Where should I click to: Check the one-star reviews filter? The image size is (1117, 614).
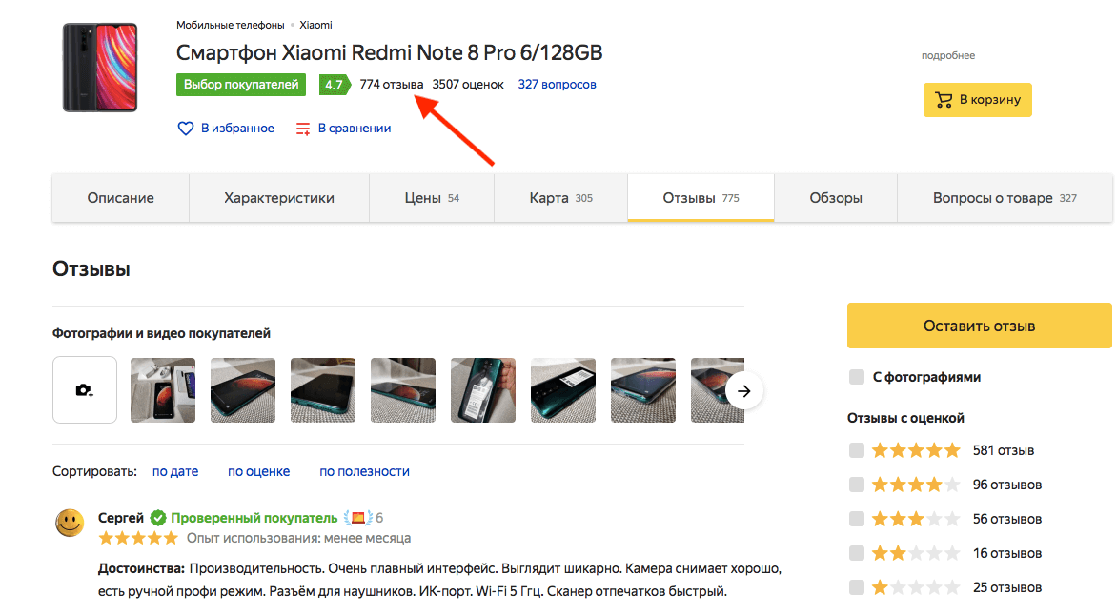coord(856,586)
